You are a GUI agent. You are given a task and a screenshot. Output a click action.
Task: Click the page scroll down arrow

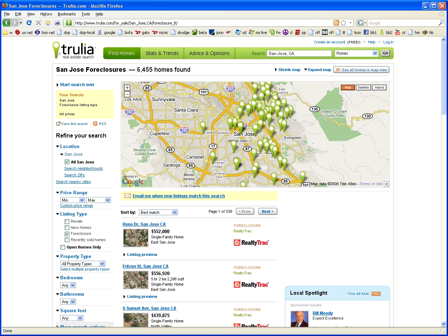pyautogui.click(x=444, y=324)
